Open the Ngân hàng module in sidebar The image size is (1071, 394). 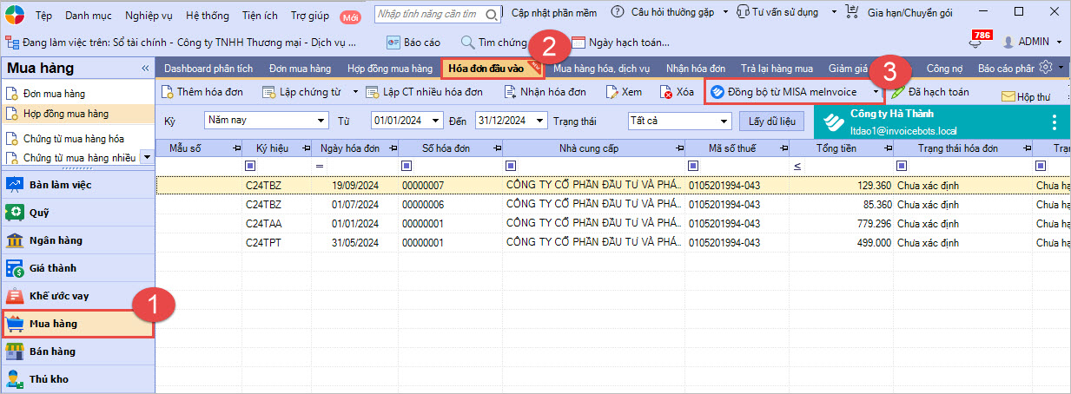pos(55,240)
